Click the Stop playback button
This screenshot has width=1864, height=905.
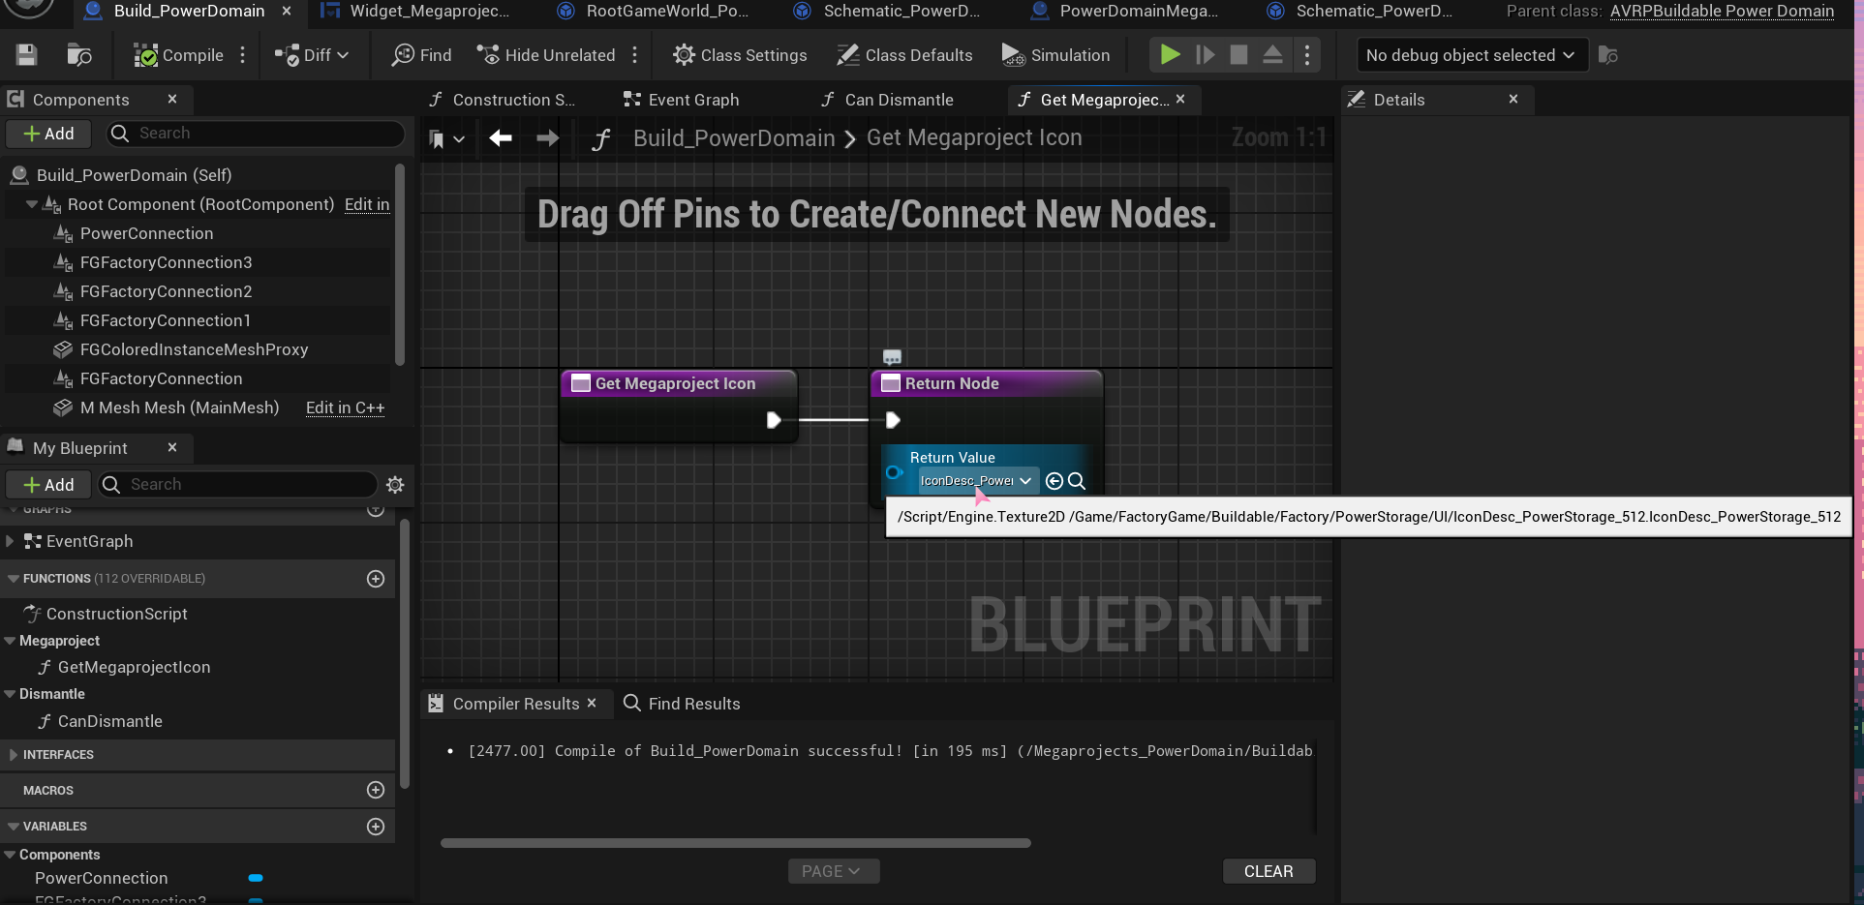pyautogui.click(x=1238, y=55)
